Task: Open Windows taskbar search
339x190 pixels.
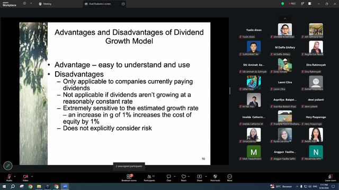Action: (13, 186)
